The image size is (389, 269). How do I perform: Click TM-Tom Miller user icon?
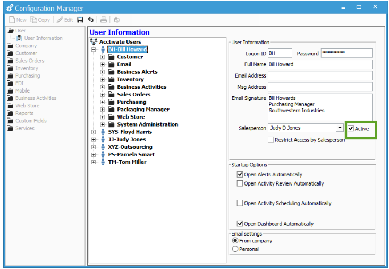click(x=103, y=162)
